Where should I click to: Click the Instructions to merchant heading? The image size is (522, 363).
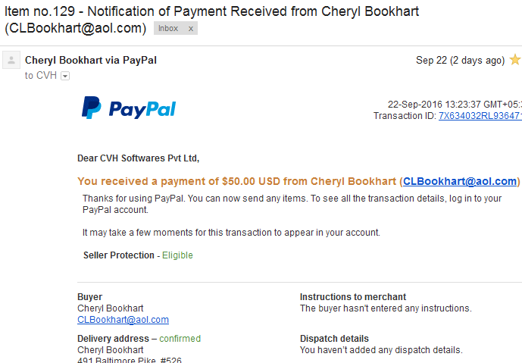coord(353,297)
